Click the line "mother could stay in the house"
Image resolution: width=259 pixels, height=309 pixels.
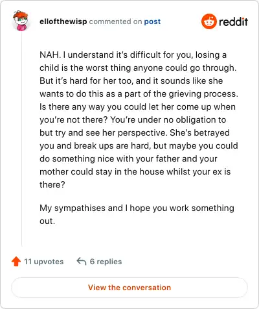coord(135,171)
